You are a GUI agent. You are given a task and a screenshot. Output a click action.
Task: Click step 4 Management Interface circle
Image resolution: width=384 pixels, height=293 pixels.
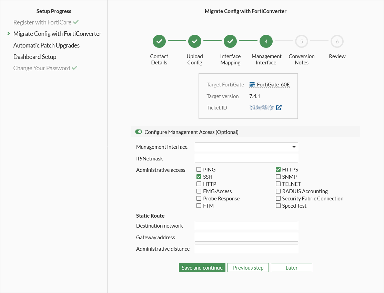pos(266,41)
